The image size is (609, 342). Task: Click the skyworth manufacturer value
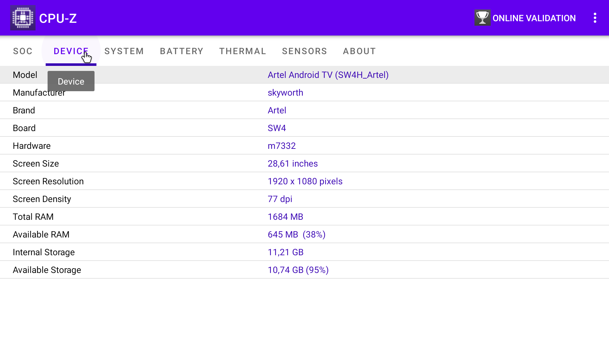tap(285, 92)
